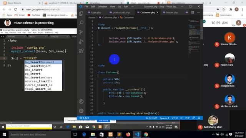Click LF end-of-line selector

[x=181, y=118]
